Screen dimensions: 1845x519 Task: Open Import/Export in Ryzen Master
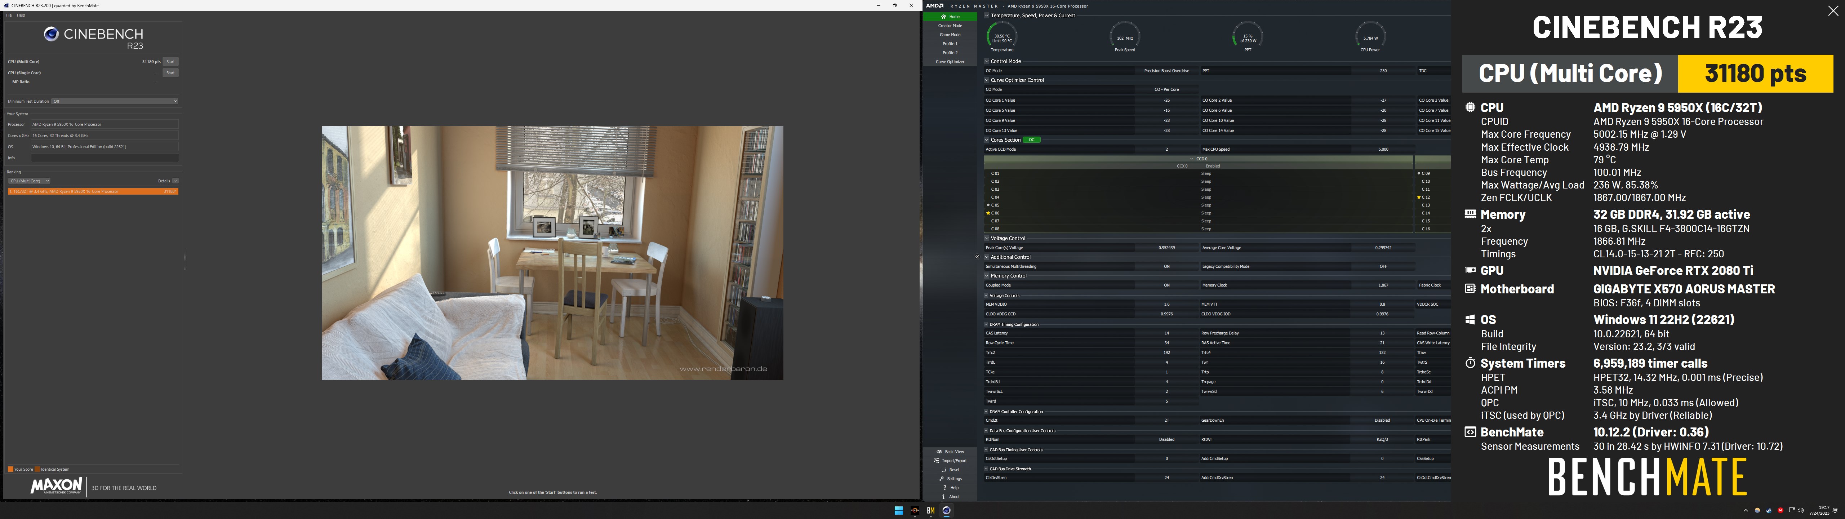click(950, 461)
